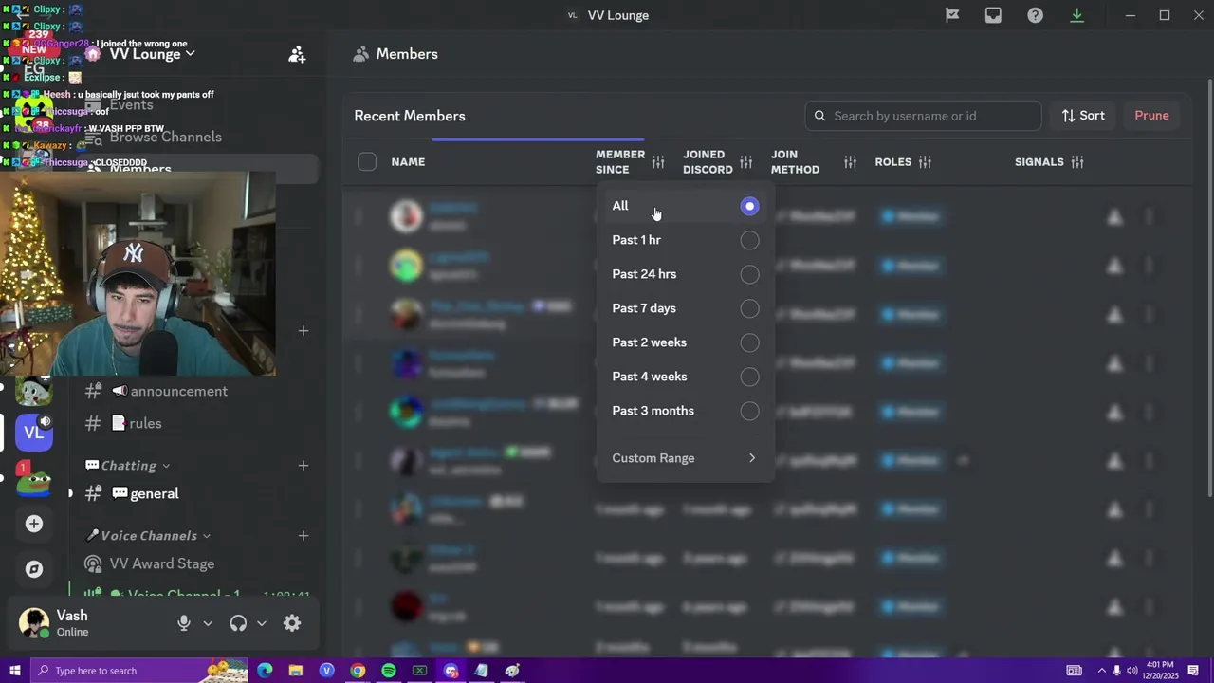1214x683 pixels.
Task: Open Microsoft Edge from taskbar
Action: tap(265, 671)
